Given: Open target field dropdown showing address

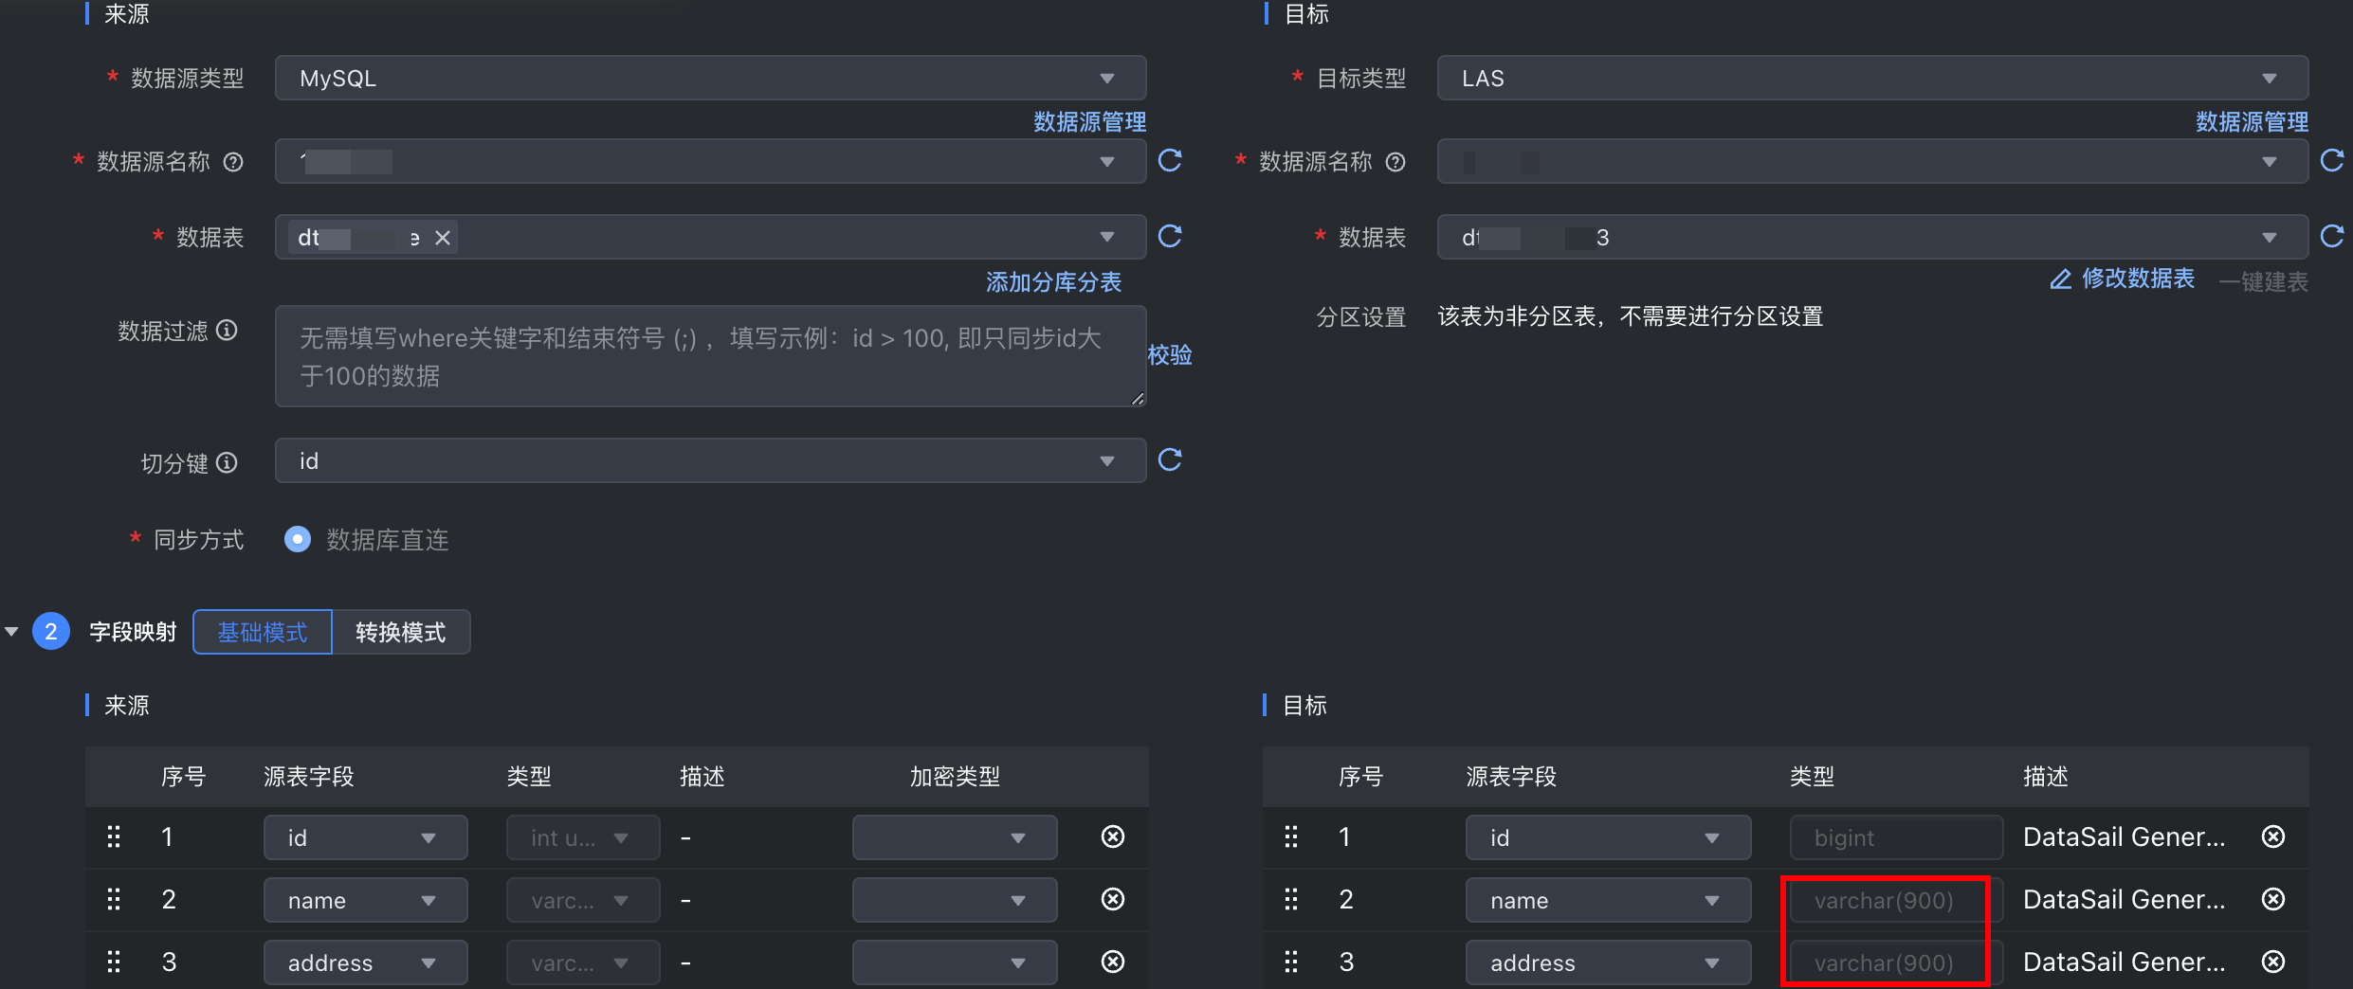Looking at the screenshot, I should [1608, 962].
